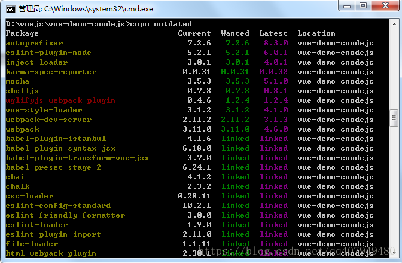This screenshot has height=263, width=402.
Task: Select the eslint-config-standard package name
Action: click(x=58, y=206)
